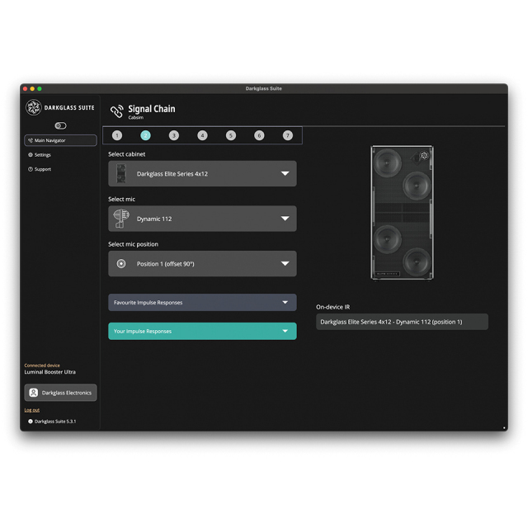Click the mic position target icon
Image resolution: width=528 pixels, height=528 pixels.
pyautogui.click(x=121, y=264)
